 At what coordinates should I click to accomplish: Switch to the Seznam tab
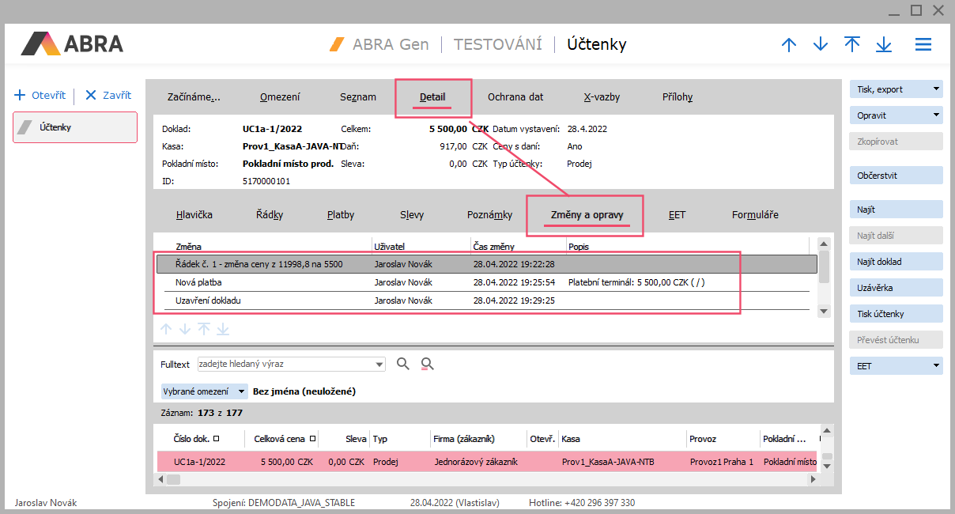click(358, 97)
